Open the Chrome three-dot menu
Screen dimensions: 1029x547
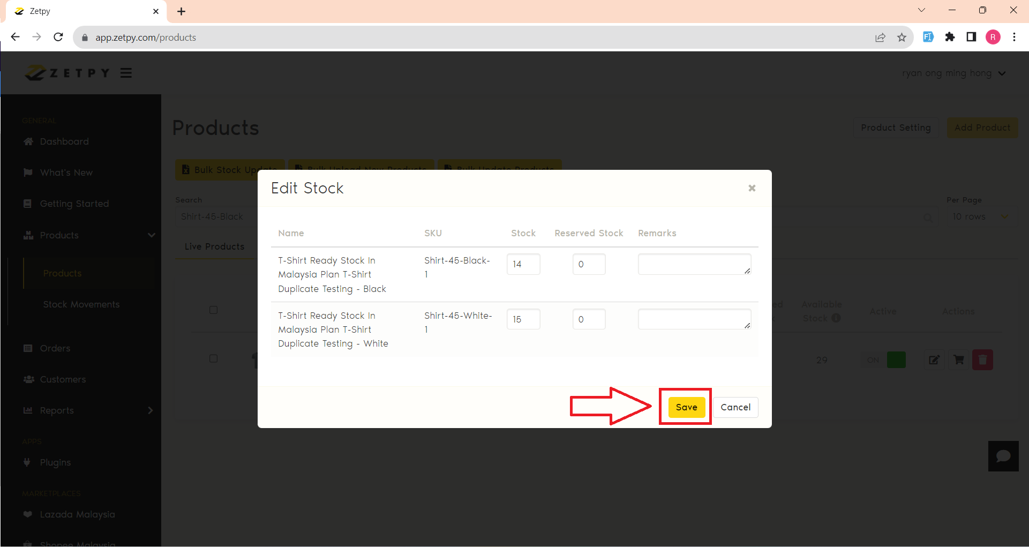[1014, 37]
